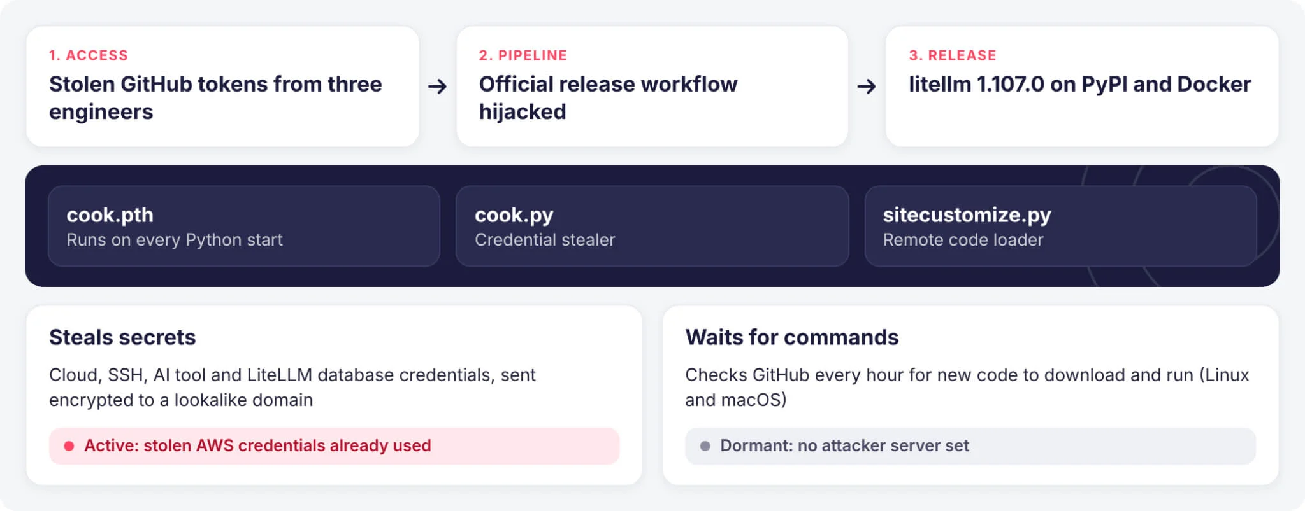
Task: Click the 'Cloud, SSH, AI tool and LiteLLM' paragraph
Action: coord(292,387)
